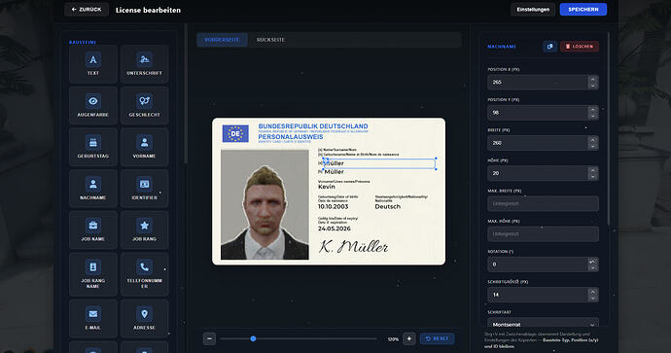Select the expiry date 24.05.2026

tap(335, 229)
